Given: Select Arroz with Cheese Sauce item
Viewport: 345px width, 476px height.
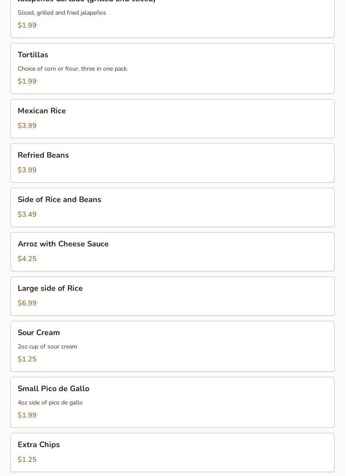Looking at the screenshot, I should (172, 252).
